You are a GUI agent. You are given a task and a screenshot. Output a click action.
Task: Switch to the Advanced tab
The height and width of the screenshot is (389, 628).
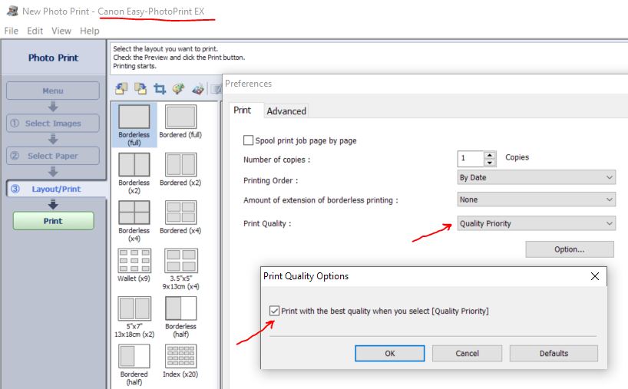pos(286,111)
